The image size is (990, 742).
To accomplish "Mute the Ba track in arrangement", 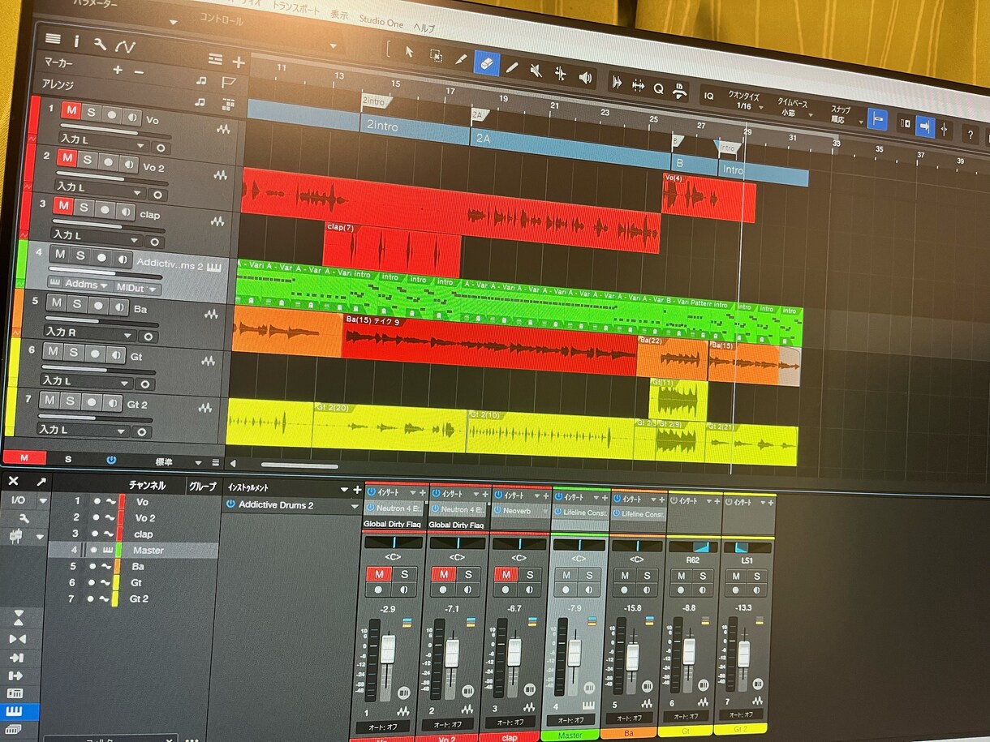I will coord(56,303).
